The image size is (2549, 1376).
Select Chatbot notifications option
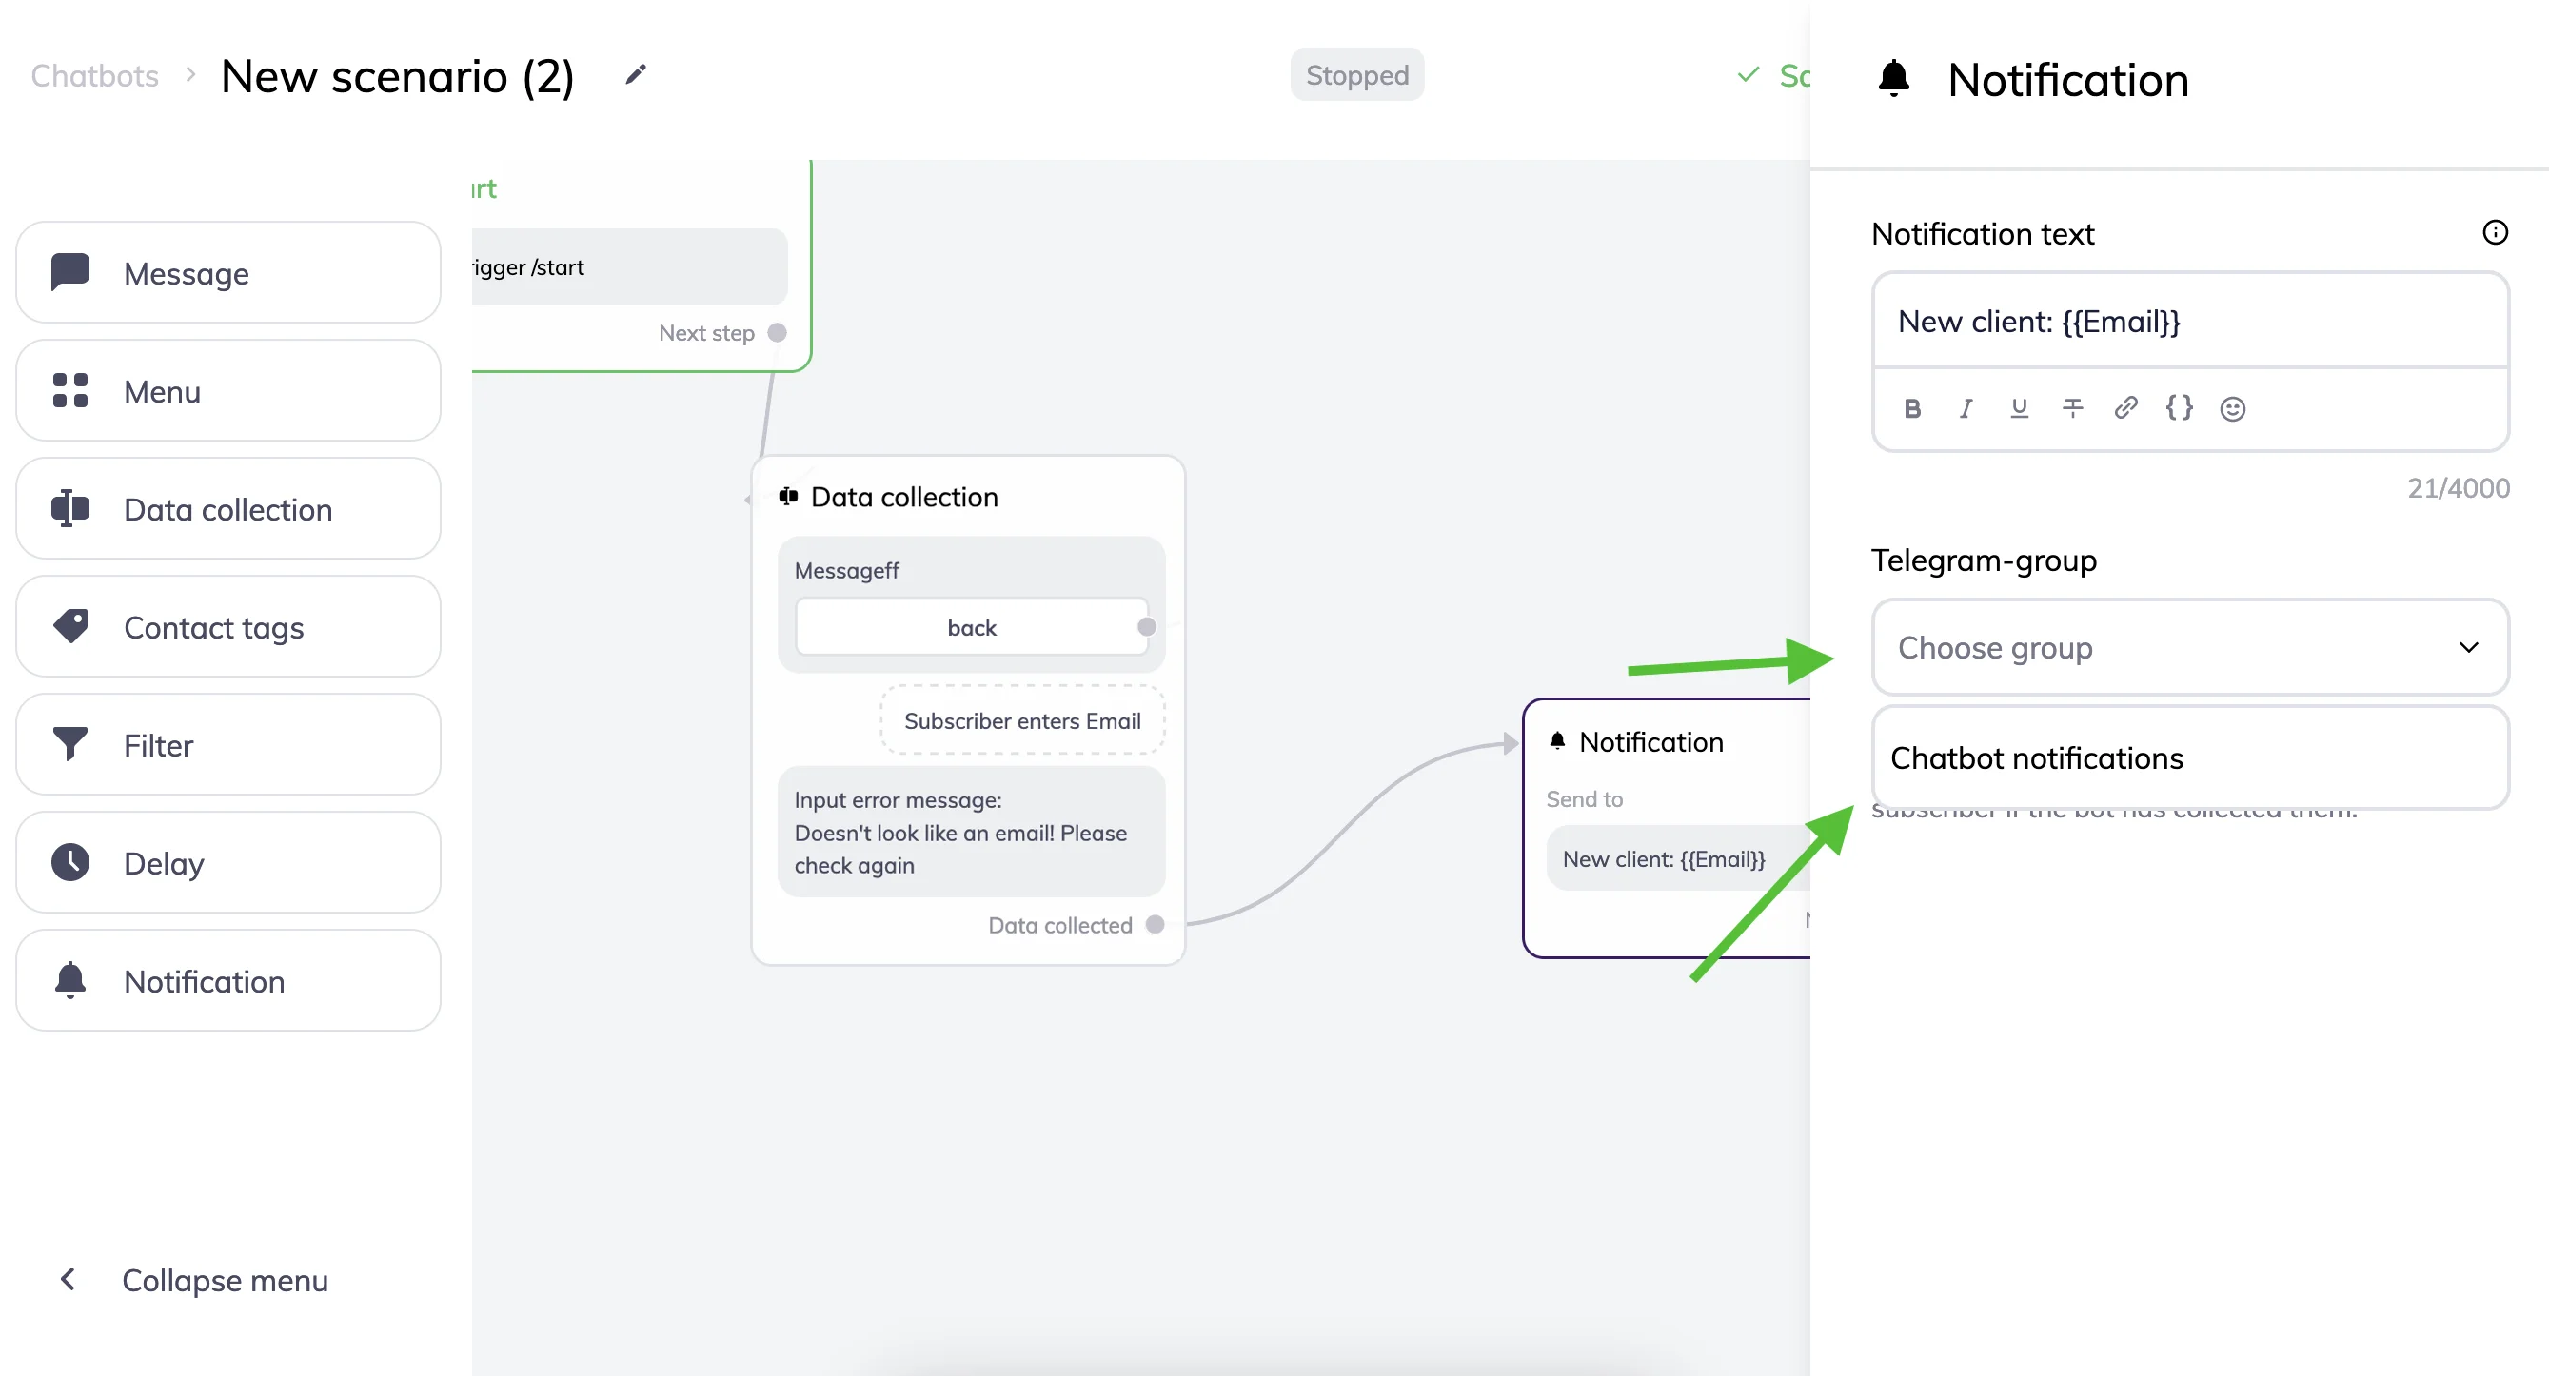pos(2190,757)
